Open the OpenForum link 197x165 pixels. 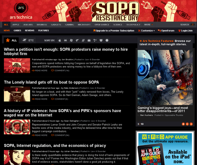(x=166, y=31)
